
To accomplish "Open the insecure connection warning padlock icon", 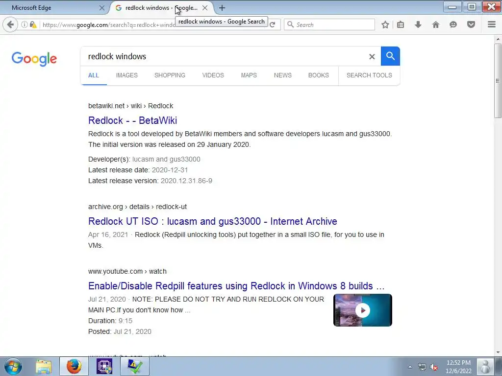I will [x=33, y=24].
